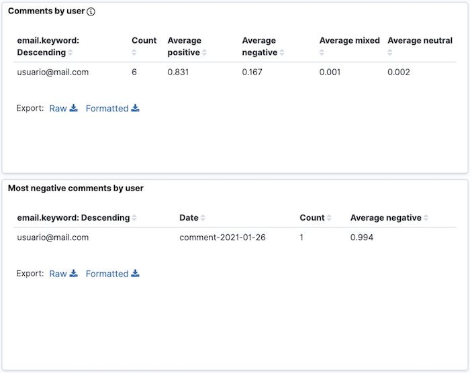Sort top table by Count column arrows
Screen dimensions: 470x373
134,52
